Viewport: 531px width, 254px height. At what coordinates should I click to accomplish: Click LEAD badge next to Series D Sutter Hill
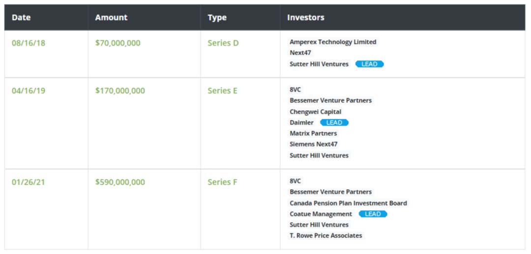[x=369, y=64]
